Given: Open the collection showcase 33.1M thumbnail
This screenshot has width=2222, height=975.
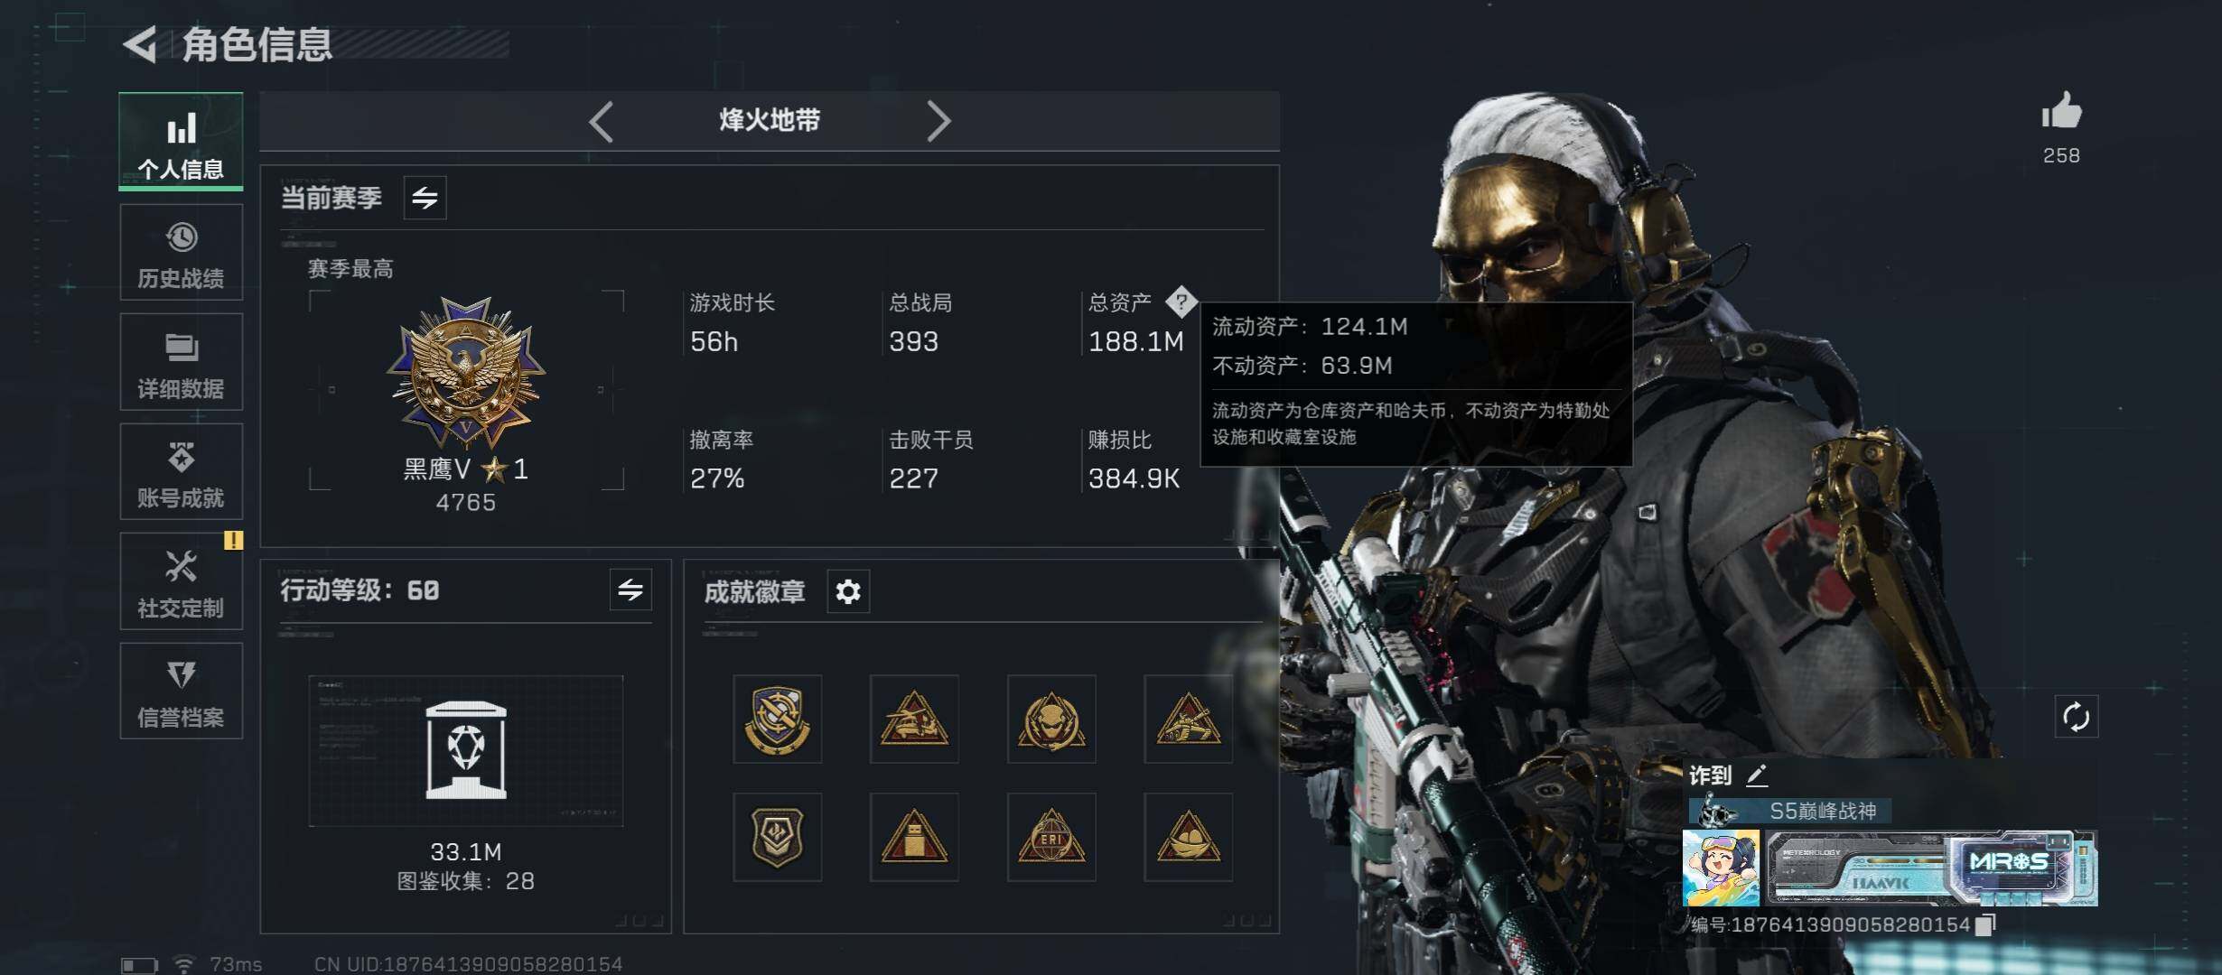Looking at the screenshot, I should coord(466,751).
